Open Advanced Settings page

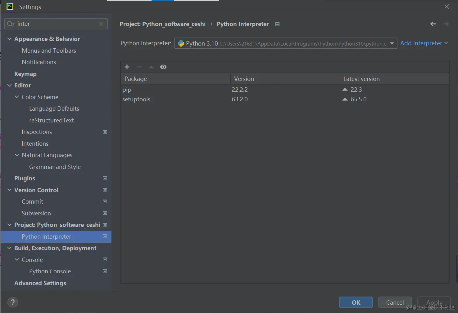pyautogui.click(x=40, y=283)
